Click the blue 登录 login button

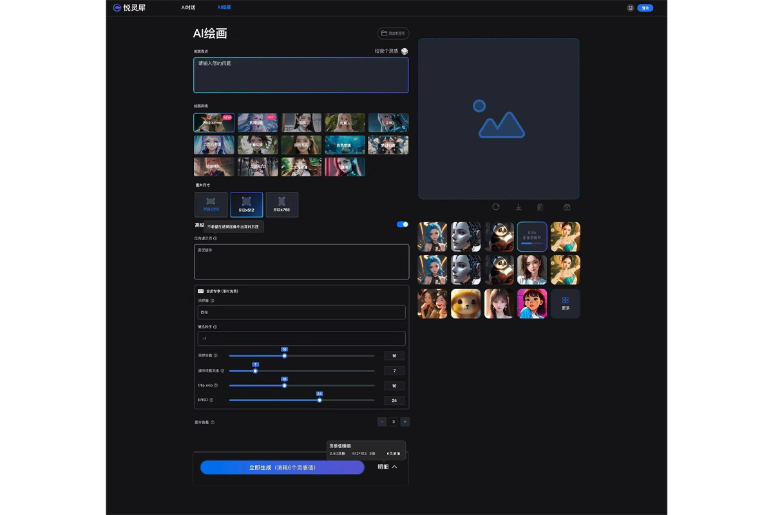(645, 8)
